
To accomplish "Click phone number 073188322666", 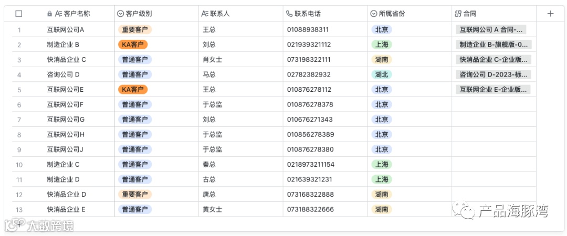I will pos(310,210).
